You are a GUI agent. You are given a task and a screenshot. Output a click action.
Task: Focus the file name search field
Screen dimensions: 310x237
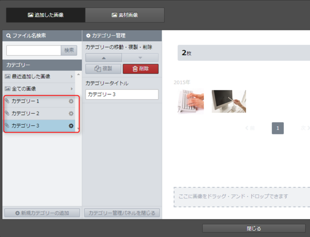[x=33, y=50]
